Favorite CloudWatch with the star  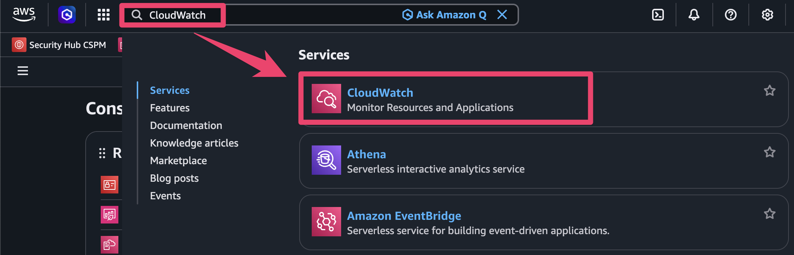[769, 90]
